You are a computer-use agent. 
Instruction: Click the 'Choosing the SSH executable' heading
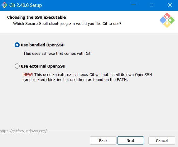[36, 17]
